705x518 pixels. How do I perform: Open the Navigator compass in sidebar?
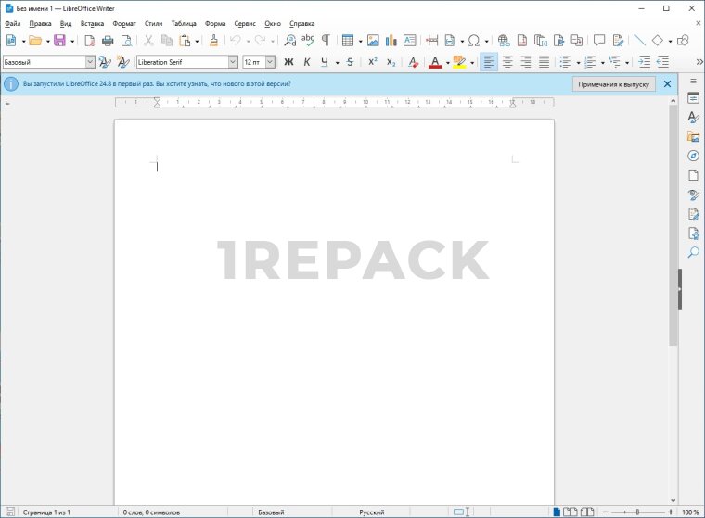(x=693, y=156)
